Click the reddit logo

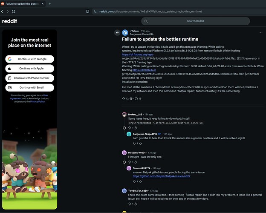[9, 21]
